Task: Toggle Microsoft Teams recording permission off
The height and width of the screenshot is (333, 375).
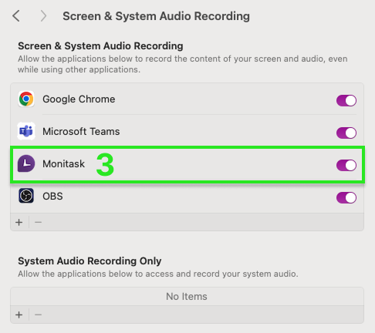Action: point(346,133)
